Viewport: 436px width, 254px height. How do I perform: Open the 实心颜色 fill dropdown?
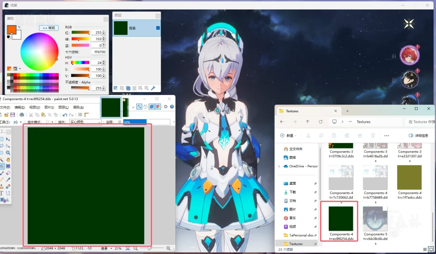point(99,121)
